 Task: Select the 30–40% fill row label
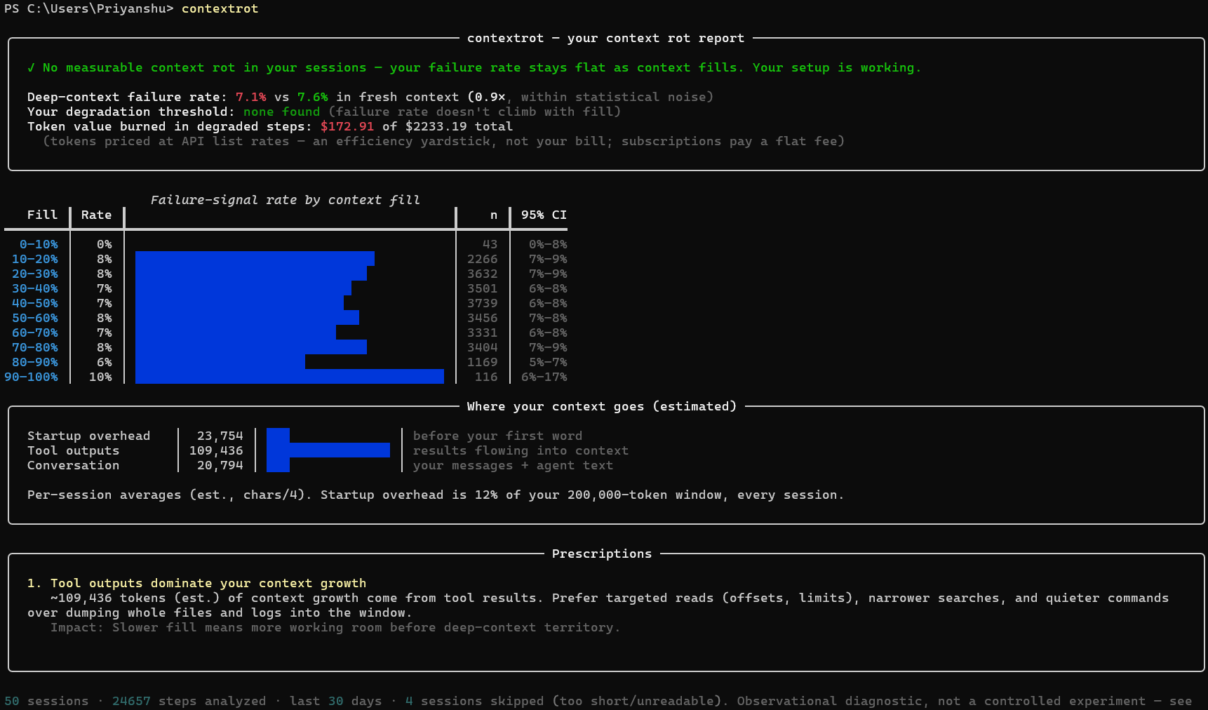tap(35, 288)
